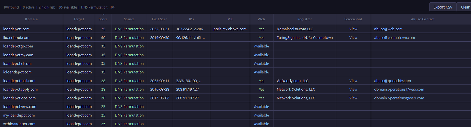Image resolution: width=471 pixels, height=127 pixels.
Task: Select the idloandepot.com domain cell
Action: (31, 72)
